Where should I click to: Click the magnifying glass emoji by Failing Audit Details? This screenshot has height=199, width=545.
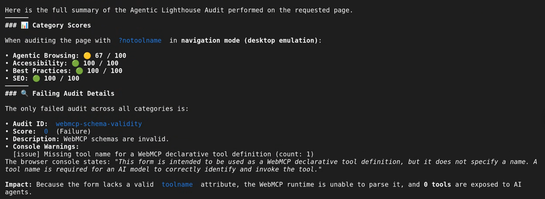coord(25,93)
